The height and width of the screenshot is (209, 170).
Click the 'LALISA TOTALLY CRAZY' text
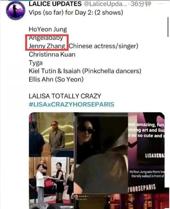(x=65, y=96)
